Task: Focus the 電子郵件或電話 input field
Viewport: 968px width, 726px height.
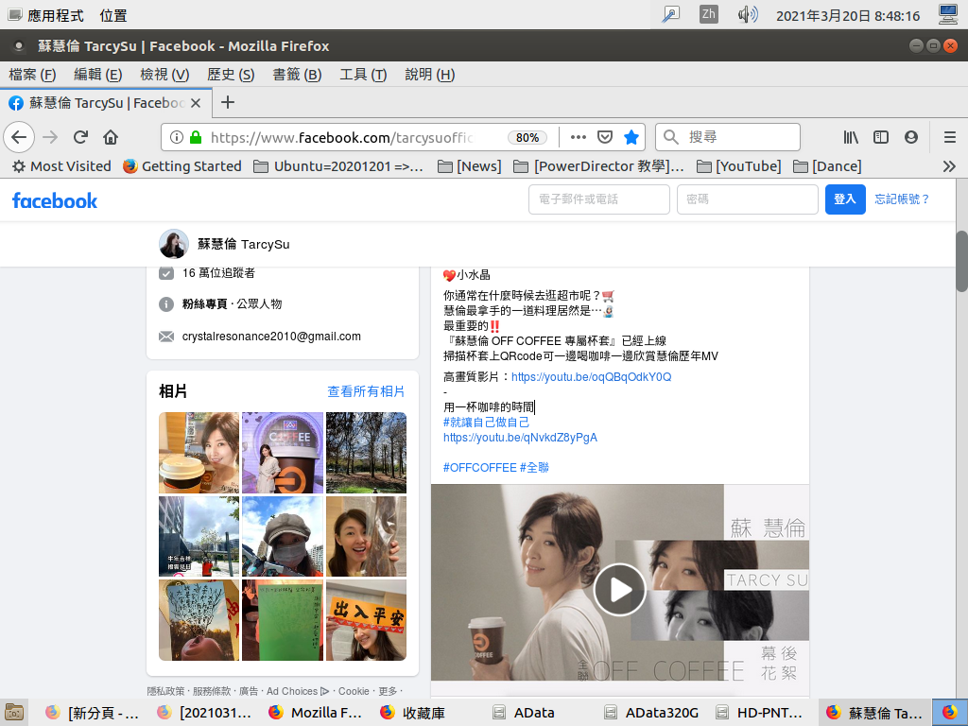Action: (x=598, y=199)
